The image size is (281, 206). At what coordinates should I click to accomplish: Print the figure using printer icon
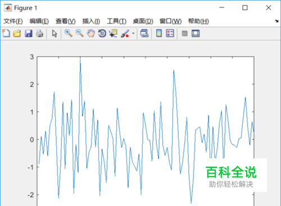(x=40, y=34)
